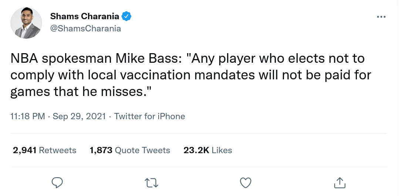The image size is (402, 196).
Task: Click the Sep 29, 2021 date
Action: [x=80, y=117]
